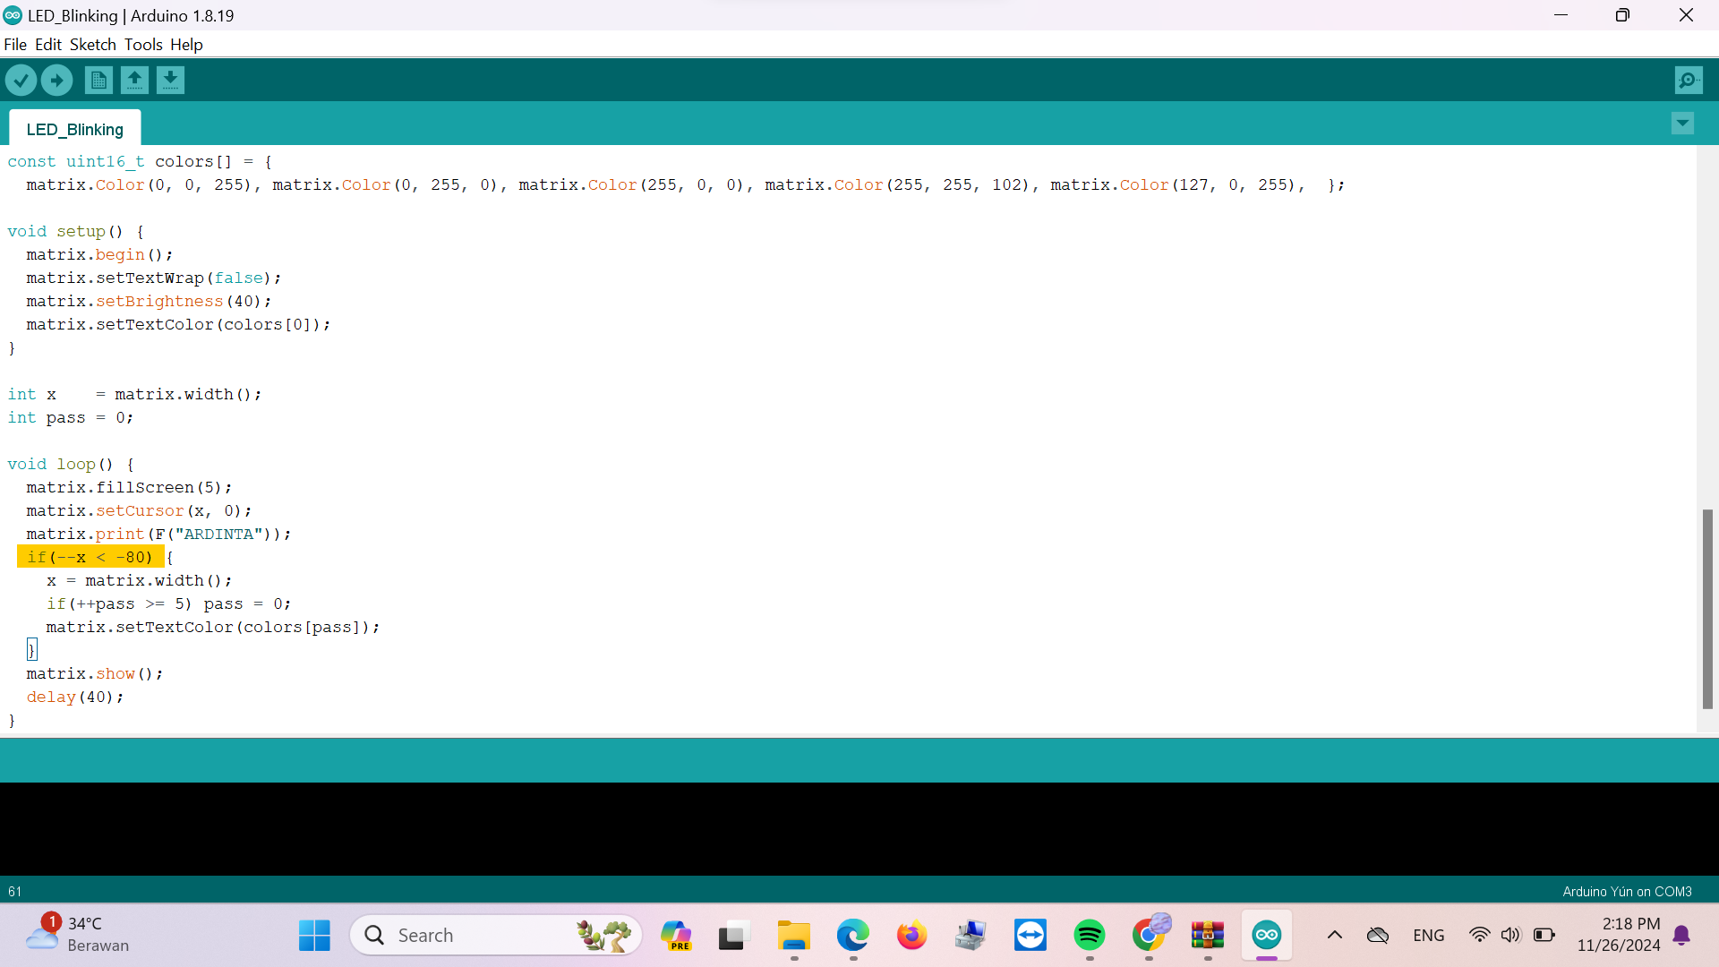1719x967 pixels.
Task: Click the battery status icon
Action: coord(1544,936)
